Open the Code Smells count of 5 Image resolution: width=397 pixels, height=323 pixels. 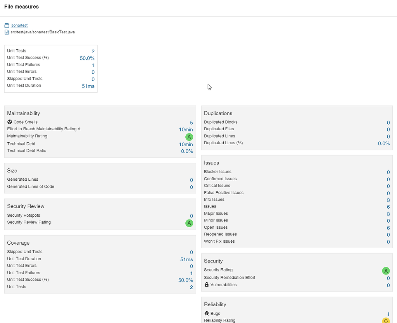point(191,123)
